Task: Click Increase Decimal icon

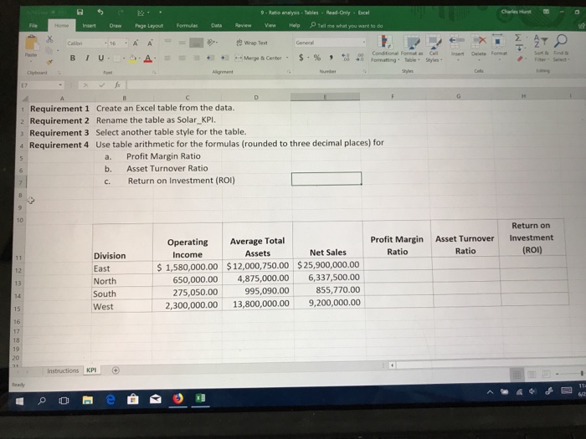Action: 346,57
